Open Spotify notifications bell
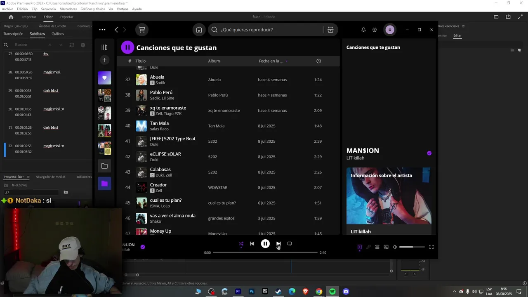This screenshot has height=297, width=528. tap(363, 30)
